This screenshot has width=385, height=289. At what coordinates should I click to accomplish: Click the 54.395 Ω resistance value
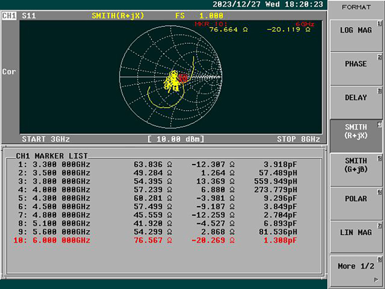pyautogui.click(x=153, y=182)
